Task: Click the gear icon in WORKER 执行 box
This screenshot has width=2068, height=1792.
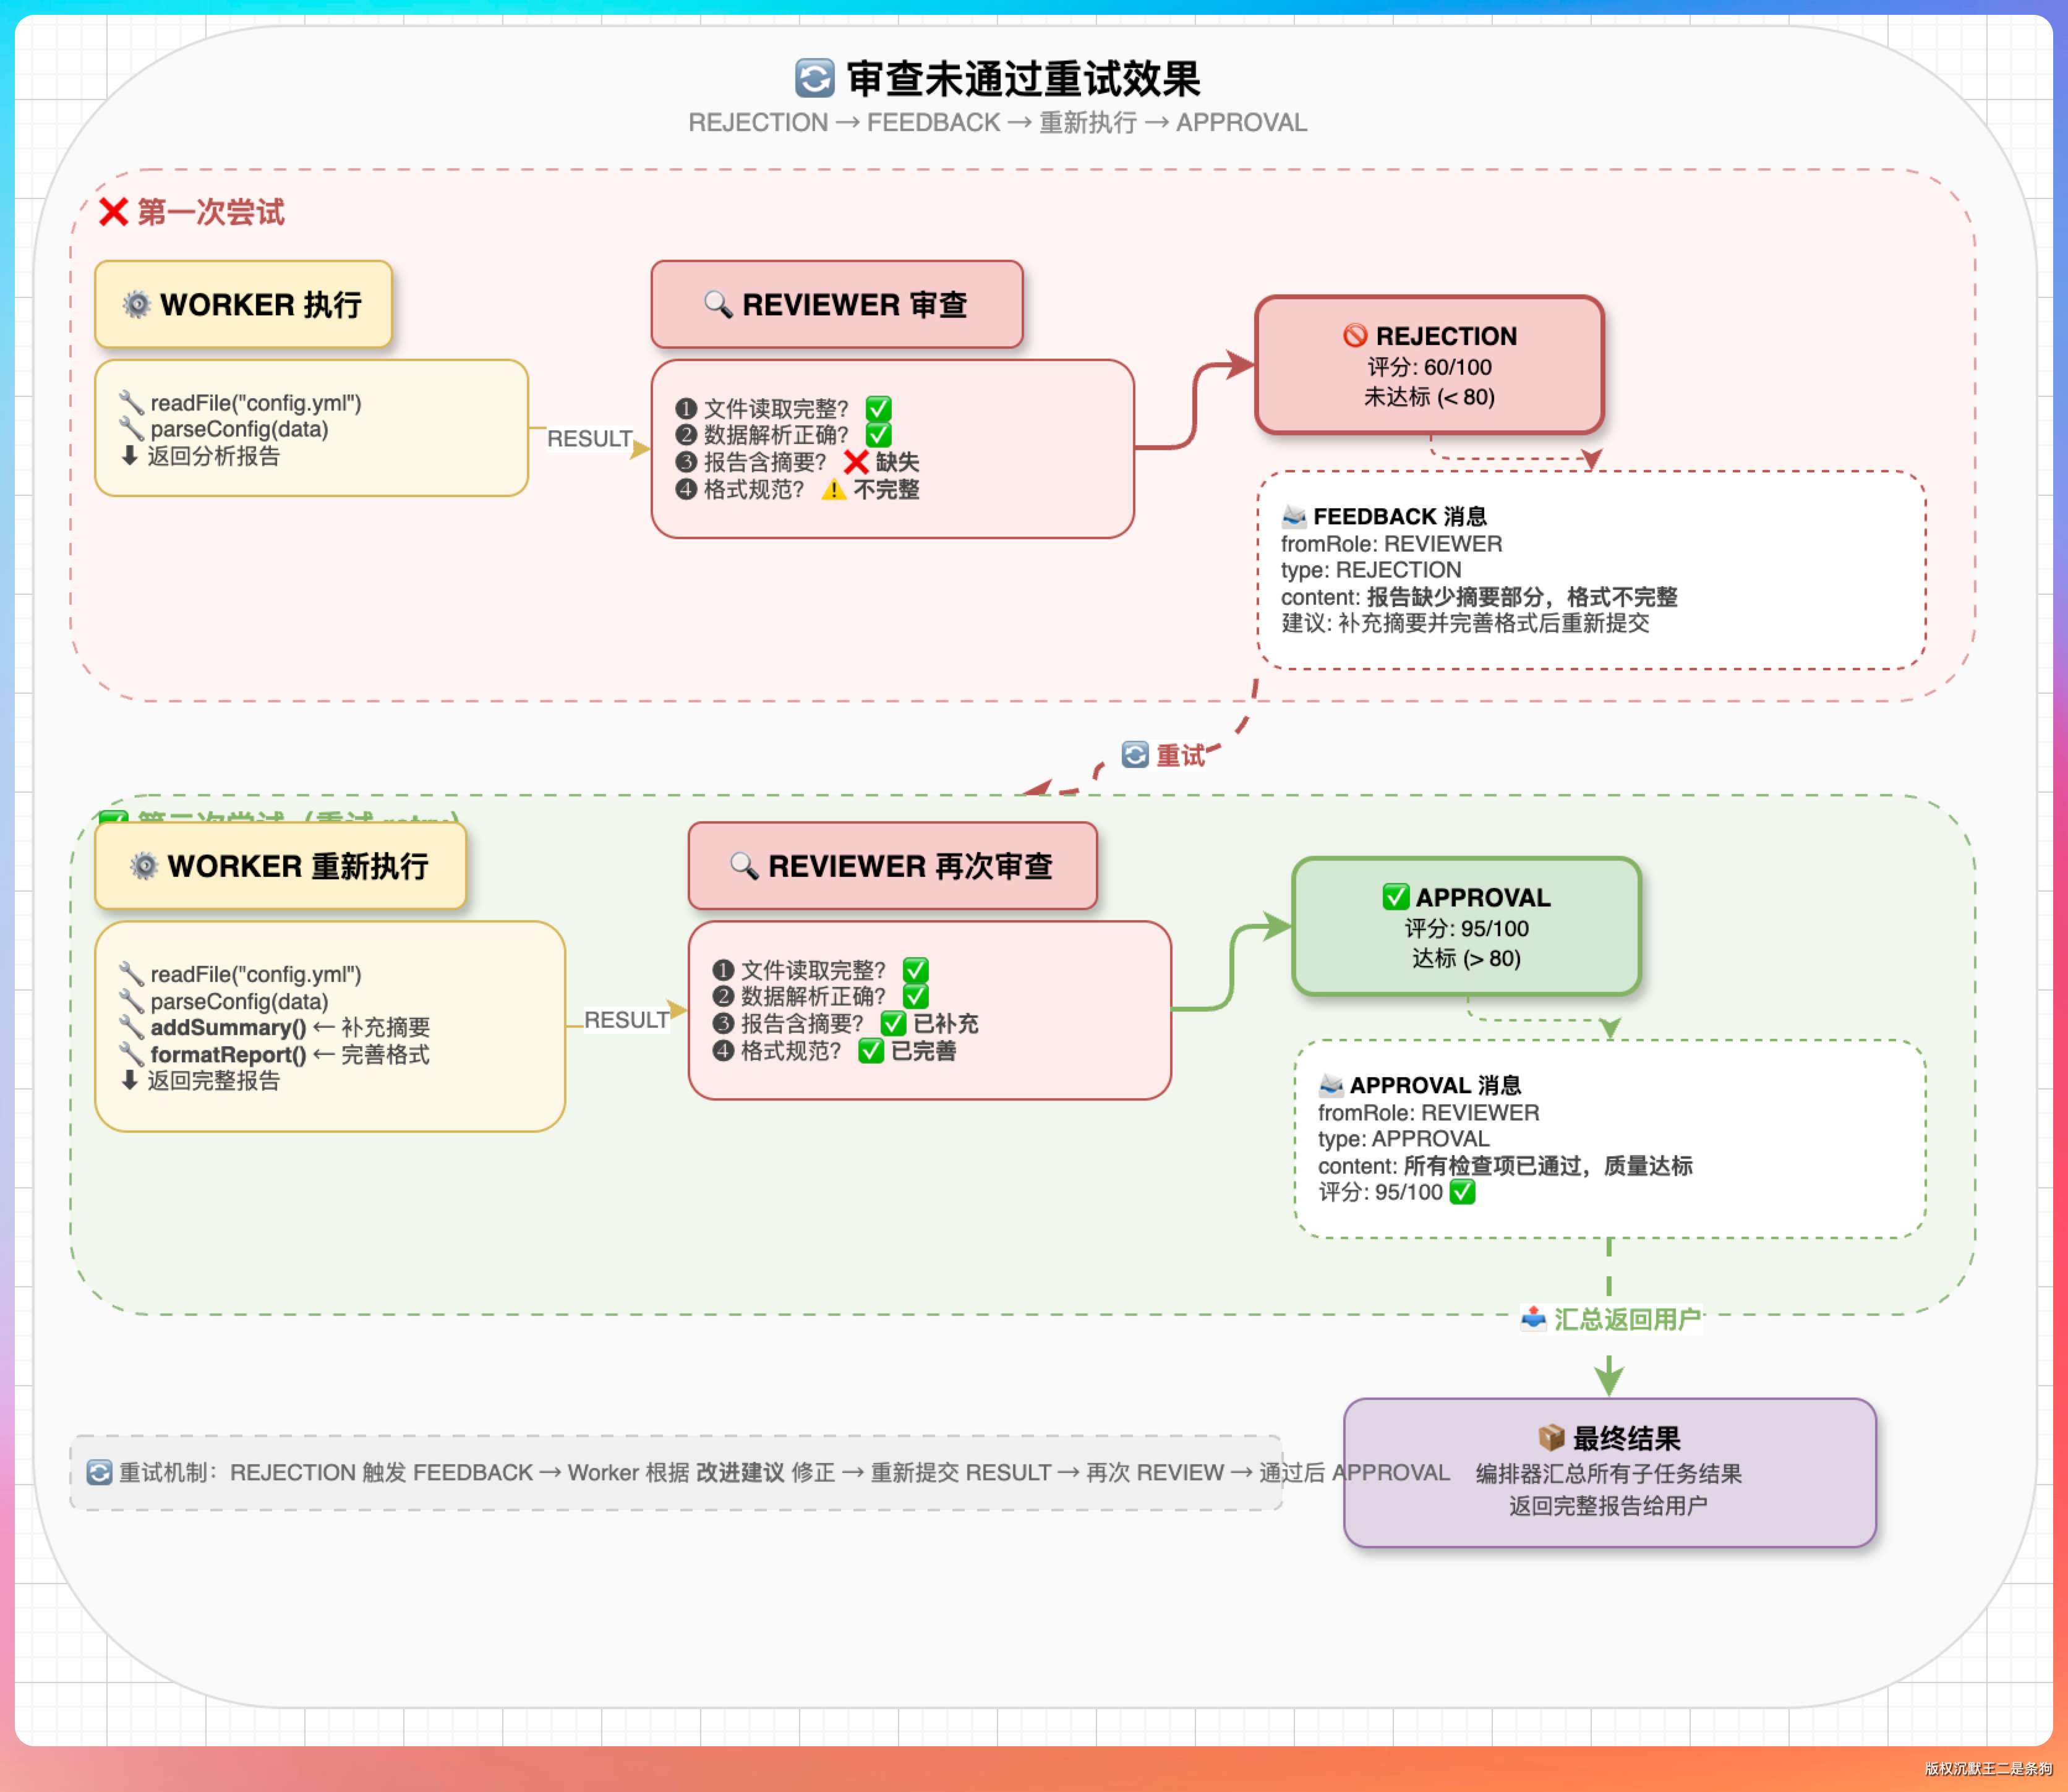Action: pyautogui.click(x=136, y=304)
